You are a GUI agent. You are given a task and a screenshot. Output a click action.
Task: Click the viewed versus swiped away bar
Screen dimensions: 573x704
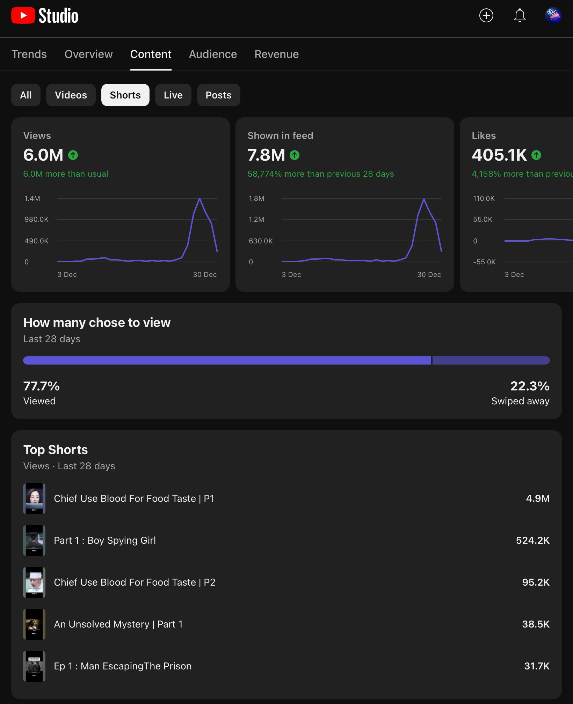click(x=286, y=360)
